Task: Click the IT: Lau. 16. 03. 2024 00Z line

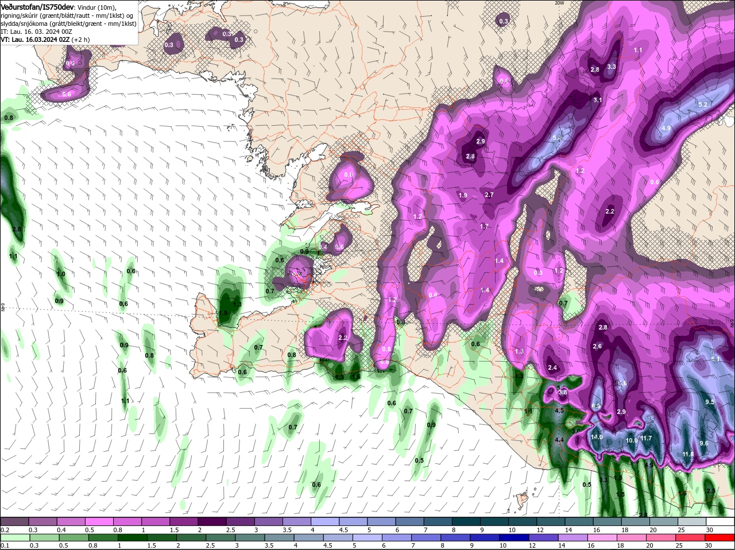Action: click(x=36, y=32)
